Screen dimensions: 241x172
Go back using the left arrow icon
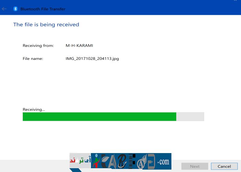click(x=4, y=9)
